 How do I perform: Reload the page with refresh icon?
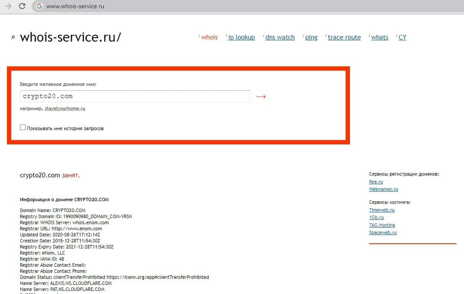coord(22,6)
